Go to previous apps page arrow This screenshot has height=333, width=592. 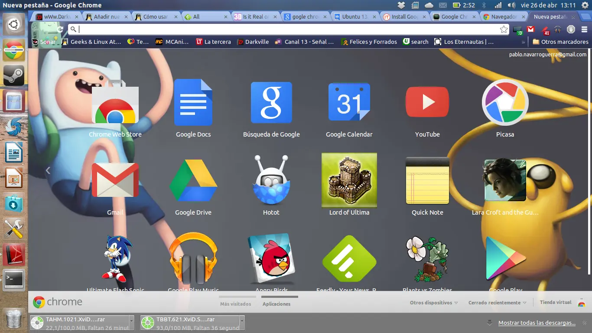click(48, 170)
